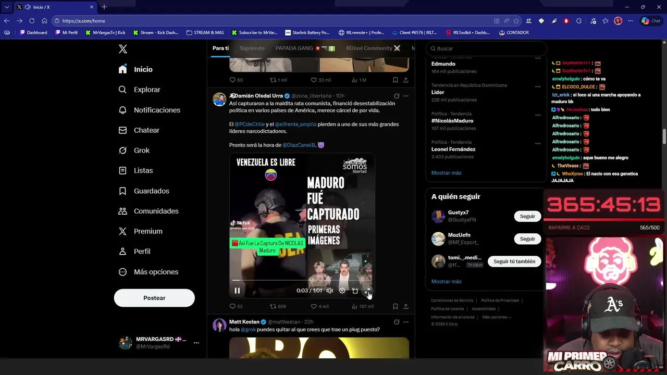Switch to the Para ti tab
The width and height of the screenshot is (667, 375).
[x=220, y=48]
